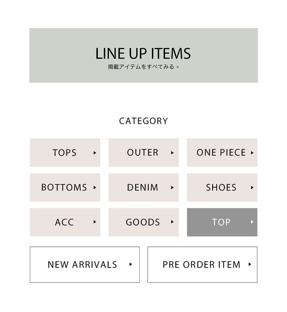The width and height of the screenshot is (287, 312).
Task: Browse the ONE PIECE category
Action: pos(221,153)
